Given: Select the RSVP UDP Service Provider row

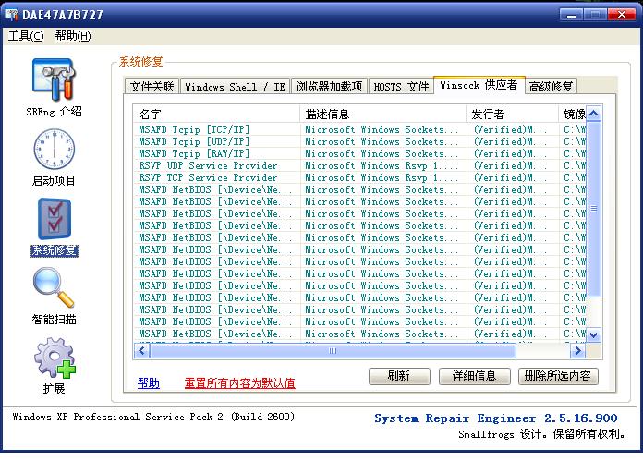Looking at the screenshot, I should click(359, 165).
